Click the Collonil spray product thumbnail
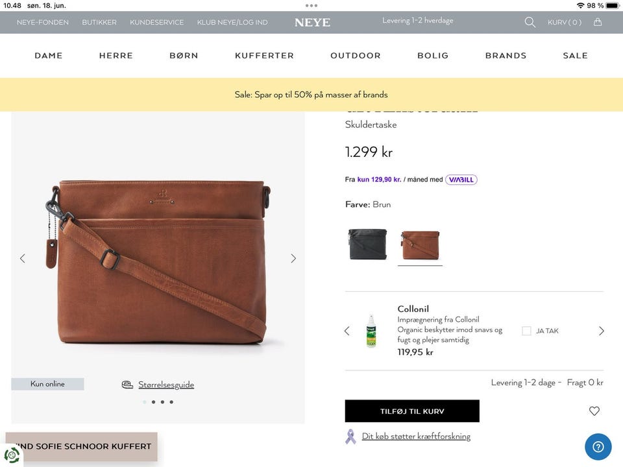Image resolution: width=623 pixels, height=467 pixels. click(x=371, y=331)
